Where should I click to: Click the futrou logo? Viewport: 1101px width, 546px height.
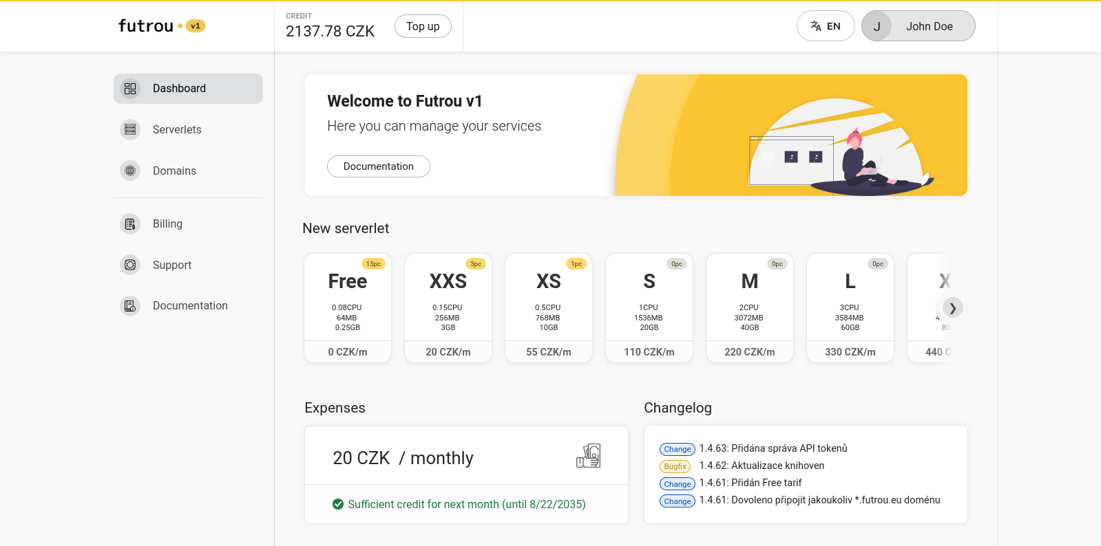pyautogui.click(x=146, y=26)
